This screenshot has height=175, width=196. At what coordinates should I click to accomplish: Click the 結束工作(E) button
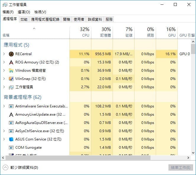(x=181, y=167)
